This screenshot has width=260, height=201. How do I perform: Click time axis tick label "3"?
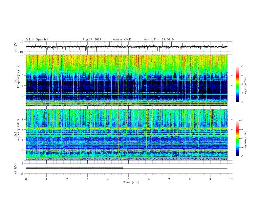point(87,179)
